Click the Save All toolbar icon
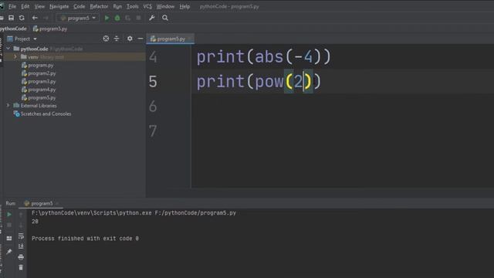The image size is (494, 278). coord(11,18)
